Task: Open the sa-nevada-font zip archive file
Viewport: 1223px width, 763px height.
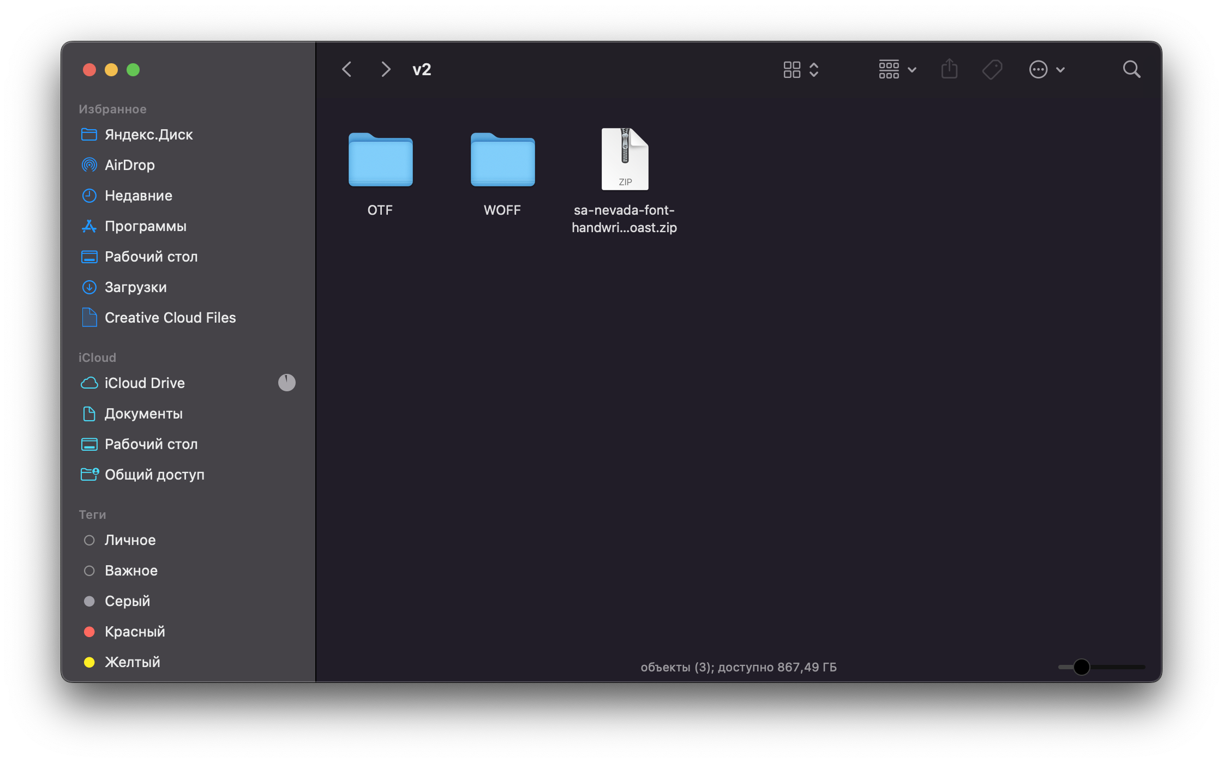Action: (x=625, y=160)
